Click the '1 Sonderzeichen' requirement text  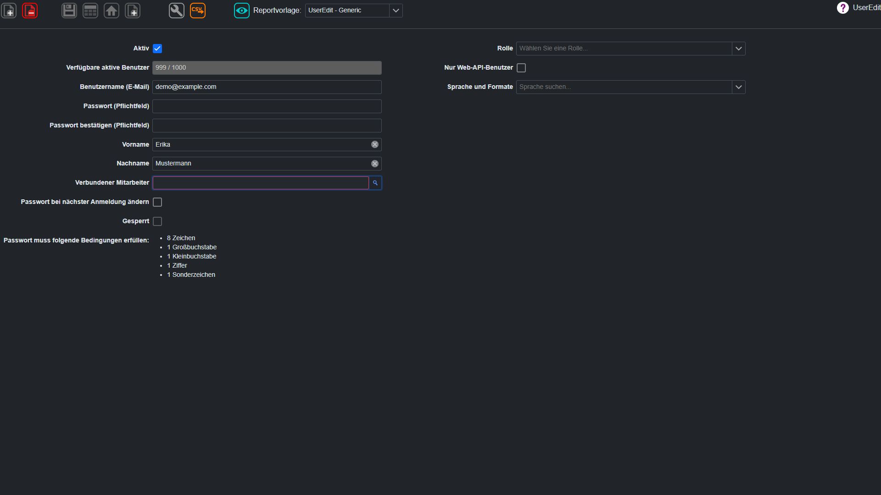191,275
